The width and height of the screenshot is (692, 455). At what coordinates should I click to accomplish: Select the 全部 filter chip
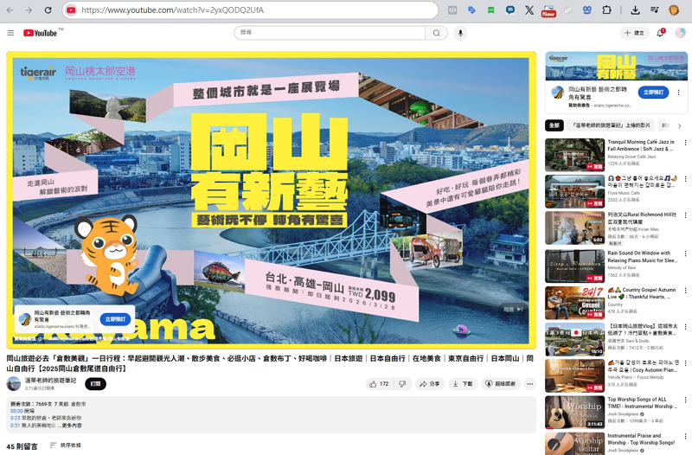coord(554,125)
